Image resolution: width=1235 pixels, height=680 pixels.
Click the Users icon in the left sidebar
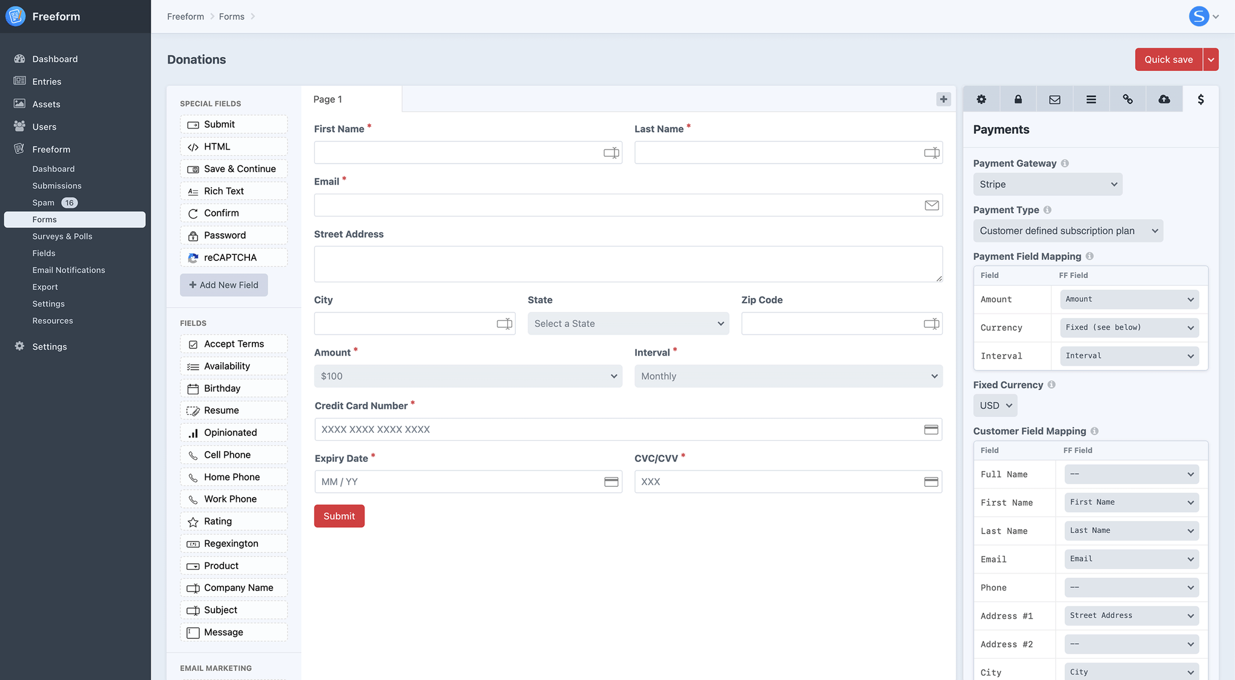click(20, 127)
